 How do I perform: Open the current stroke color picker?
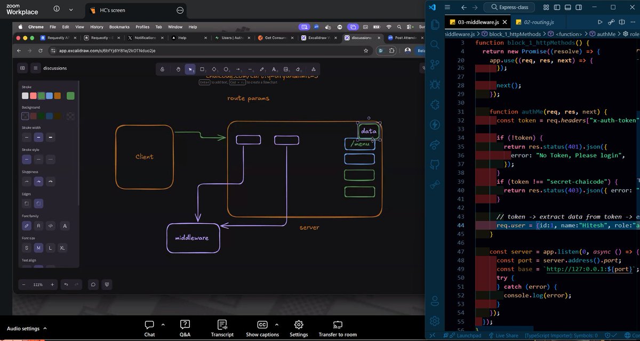pos(70,96)
